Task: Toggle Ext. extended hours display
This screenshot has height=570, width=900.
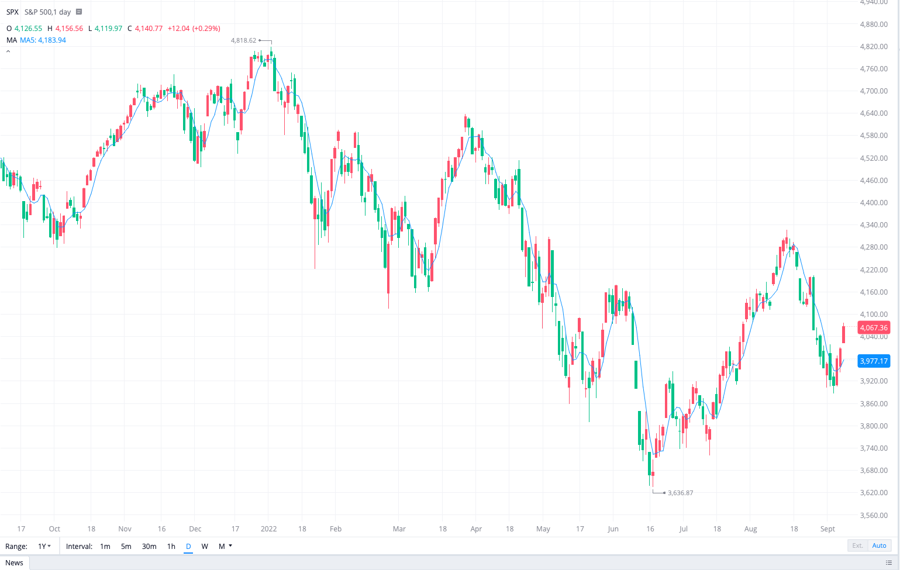Action: 857,545
